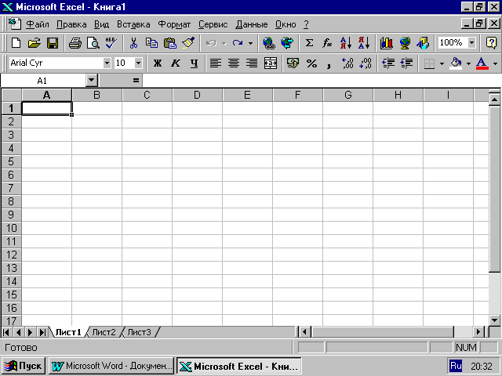Switch to the Лист3 sheet tab
This screenshot has width=502, height=376.
pos(139,332)
